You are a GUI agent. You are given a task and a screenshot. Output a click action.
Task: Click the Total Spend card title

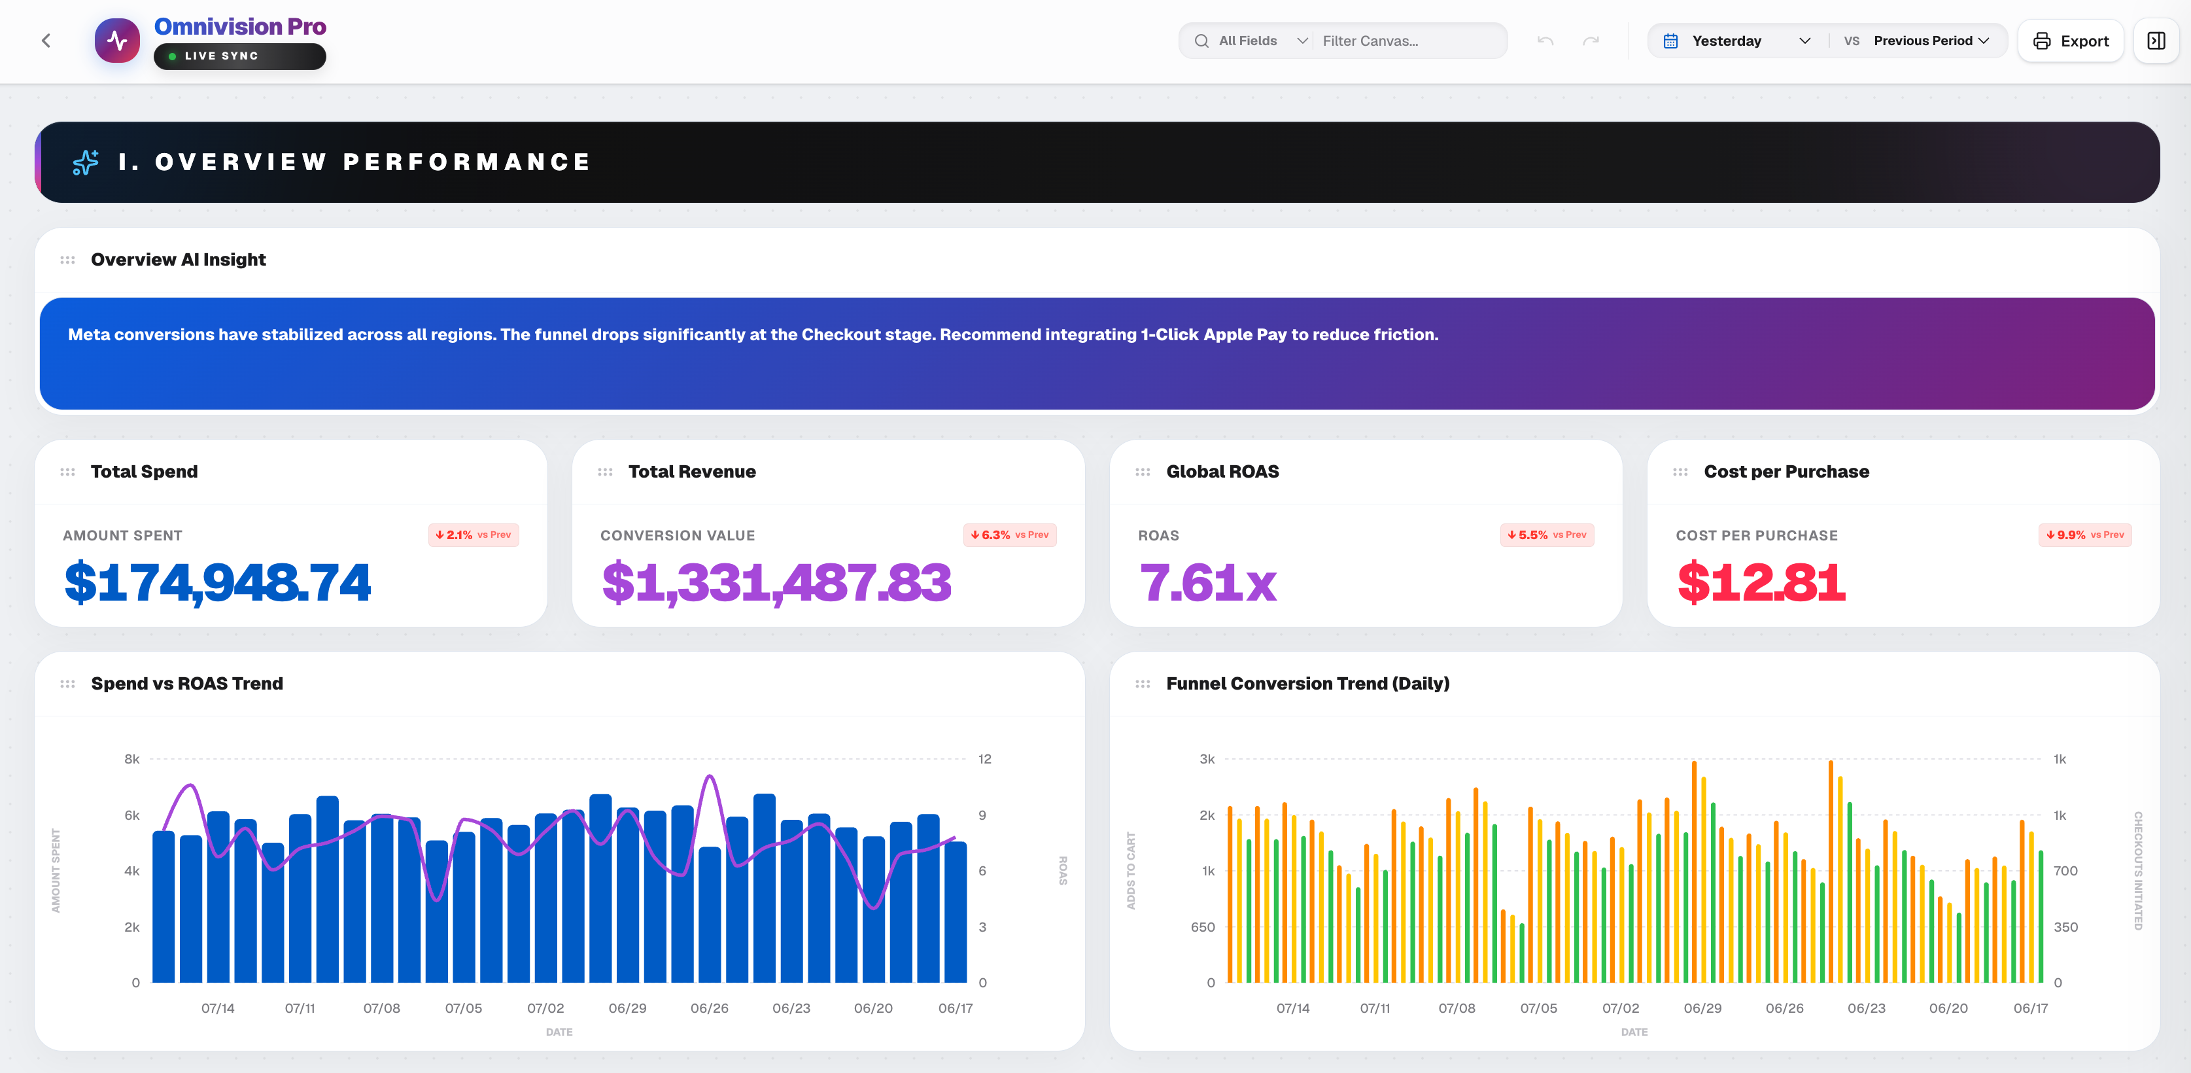coord(145,472)
